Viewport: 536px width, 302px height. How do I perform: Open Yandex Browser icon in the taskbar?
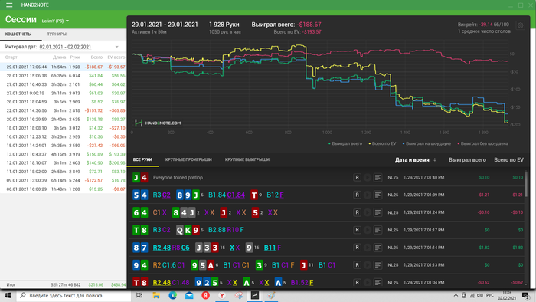tap(222, 295)
